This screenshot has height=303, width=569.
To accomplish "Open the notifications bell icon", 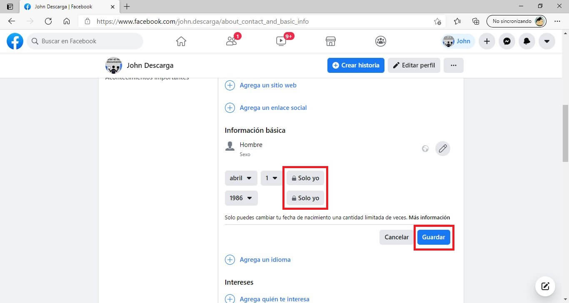I will pyautogui.click(x=527, y=41).
